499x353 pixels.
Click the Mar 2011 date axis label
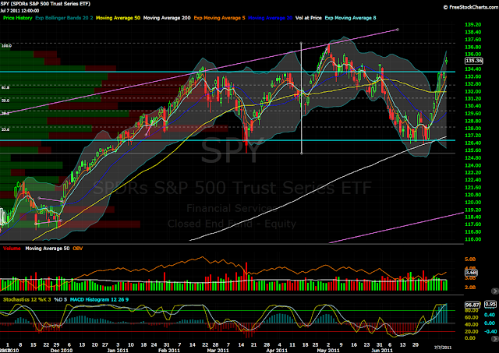coord(218,350)
